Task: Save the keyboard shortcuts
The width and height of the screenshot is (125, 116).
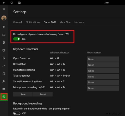Action: tap(23, 94)
